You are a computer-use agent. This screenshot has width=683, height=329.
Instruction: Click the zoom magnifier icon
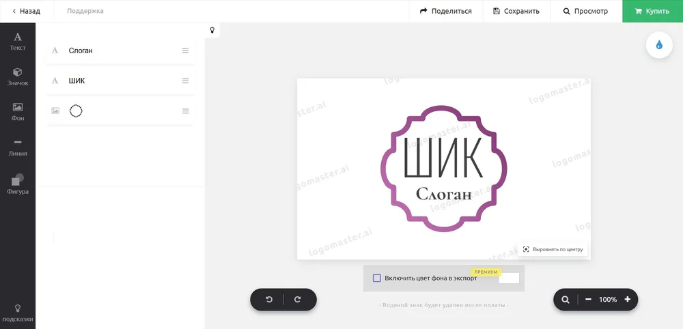tap(566, 300)
